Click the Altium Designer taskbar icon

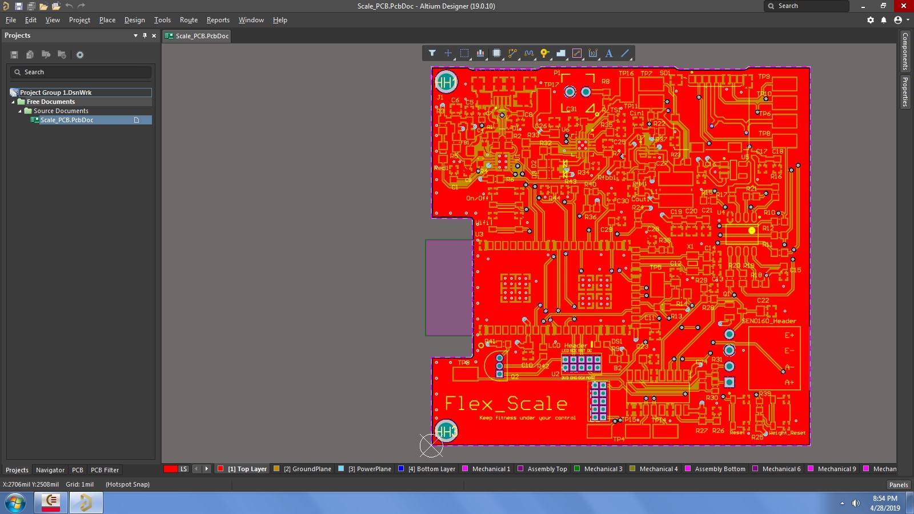86,503
